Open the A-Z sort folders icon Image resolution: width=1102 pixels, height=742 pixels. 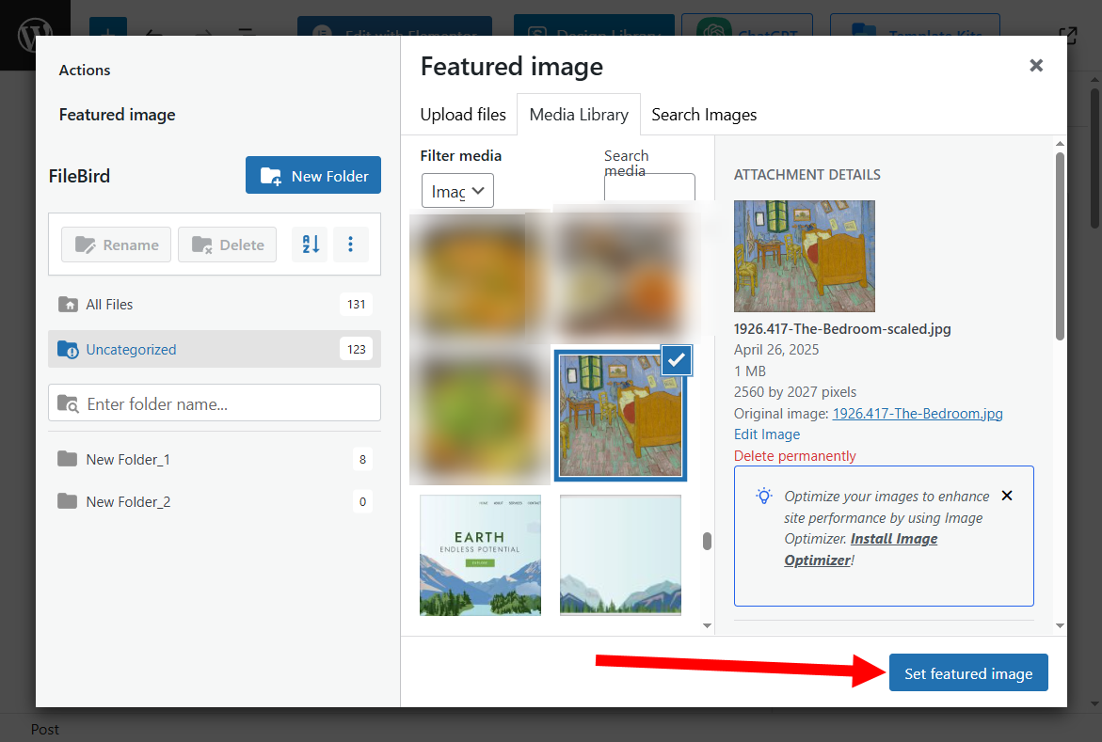click(x=310, y=244)
